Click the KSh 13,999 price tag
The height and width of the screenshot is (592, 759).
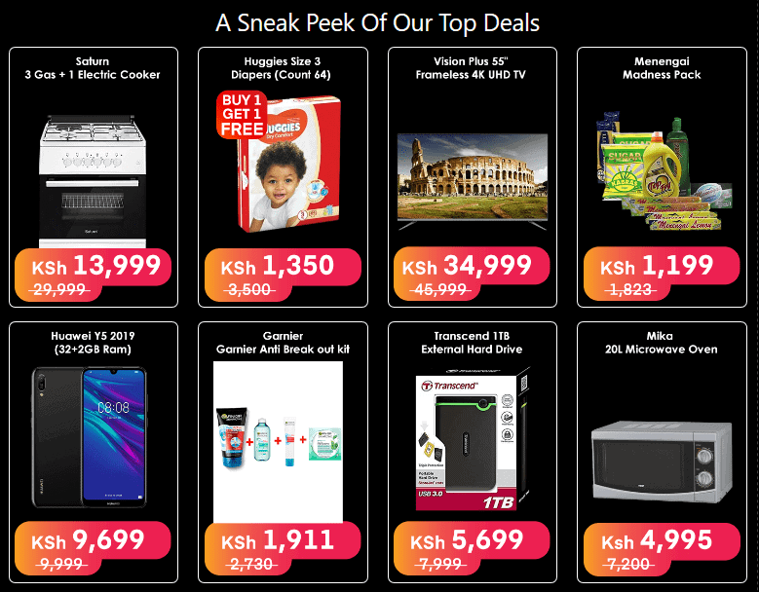point(93,275)
